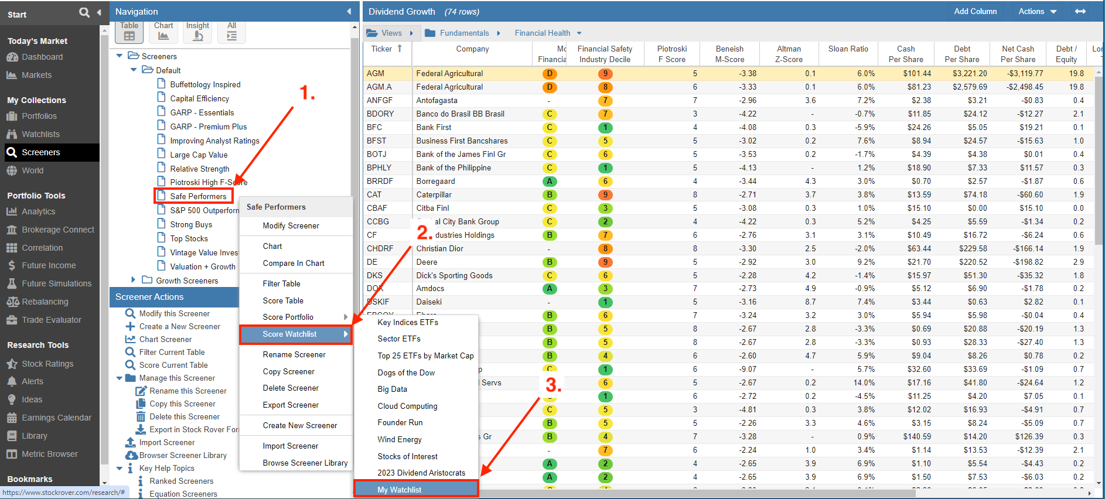Image resolution: width=1105 pixels, height=499 pixels.
Task: Select the Buffettology Inspired screener
Action: pos(205,84)
